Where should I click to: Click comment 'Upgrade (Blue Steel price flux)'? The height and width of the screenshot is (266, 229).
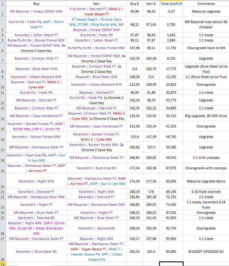pyautogui.click(x=206, y=69)
